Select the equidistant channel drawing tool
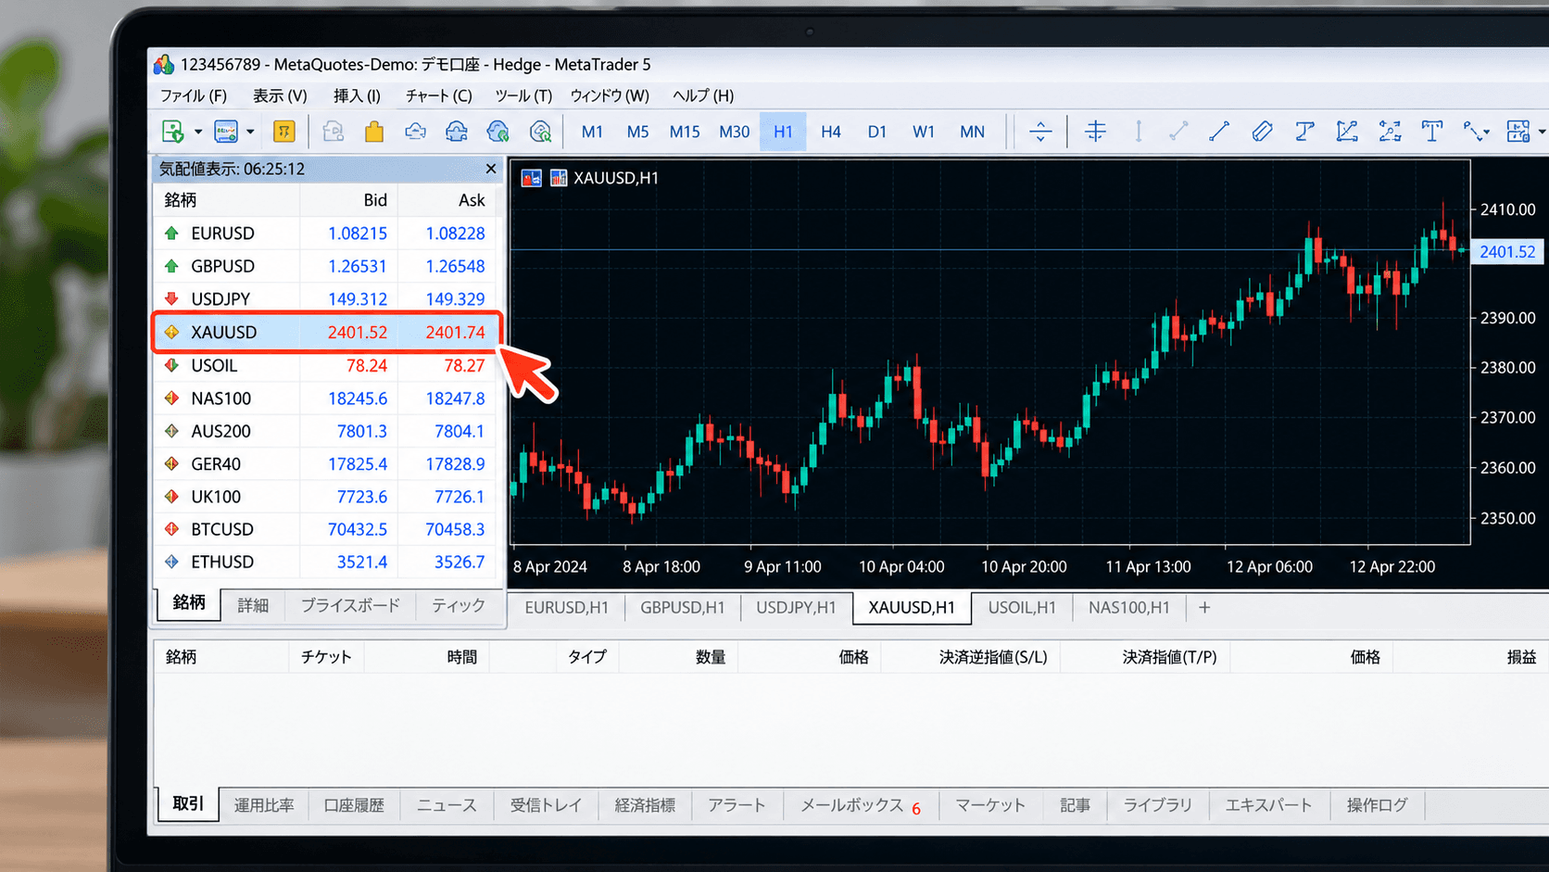The width and height of the screenshot is (1549, 872). coord(1262,132)
